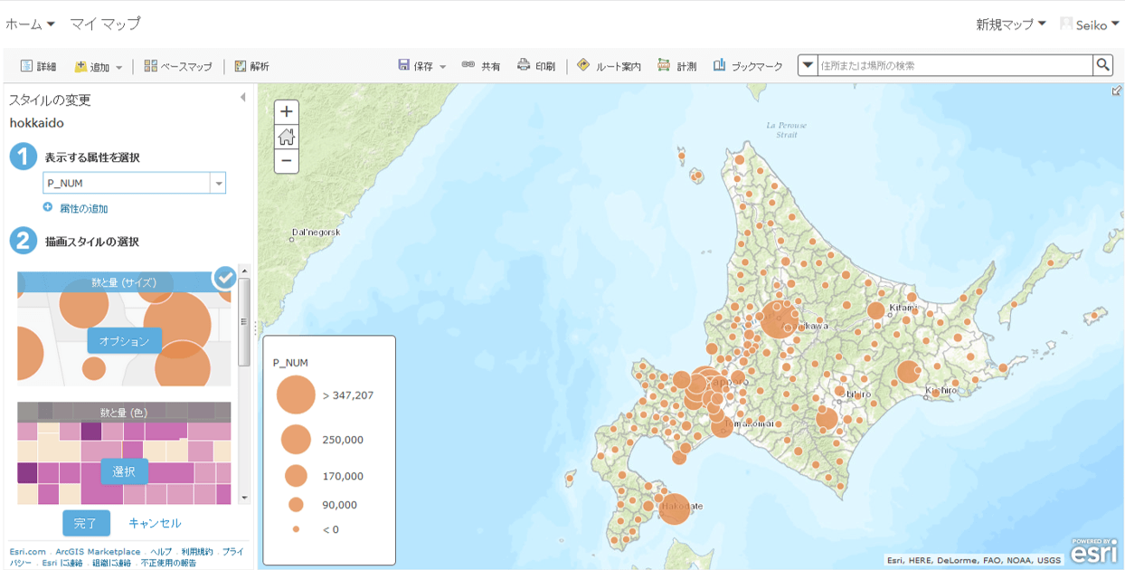Click the home default extent button

(x=287, y=138)
